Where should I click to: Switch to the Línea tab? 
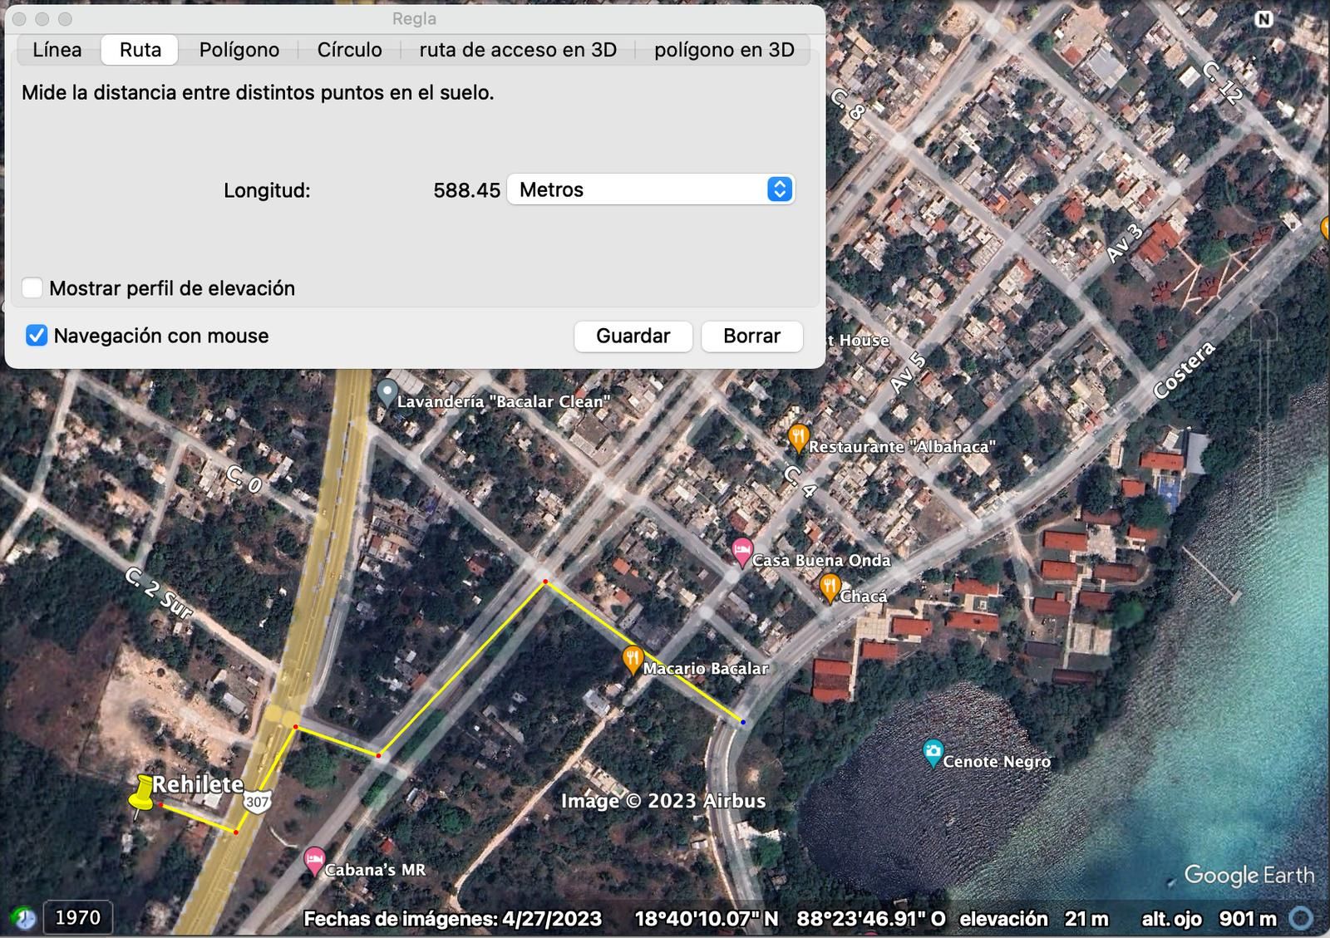click(57, 50)
